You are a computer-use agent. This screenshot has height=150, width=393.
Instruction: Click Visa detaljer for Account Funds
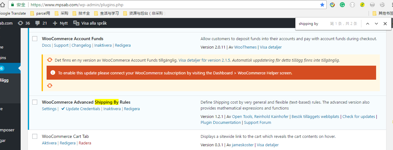(271, 47)
